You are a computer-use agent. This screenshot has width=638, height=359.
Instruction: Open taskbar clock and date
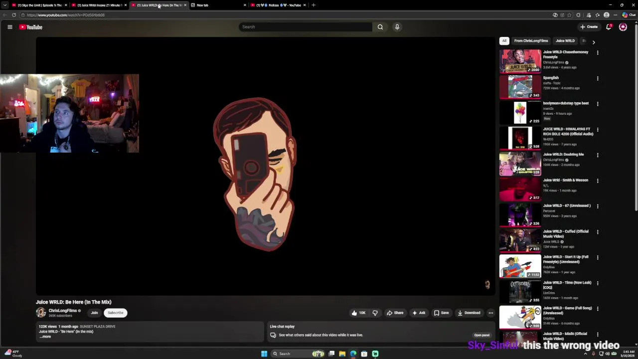[x=628, y=354]
